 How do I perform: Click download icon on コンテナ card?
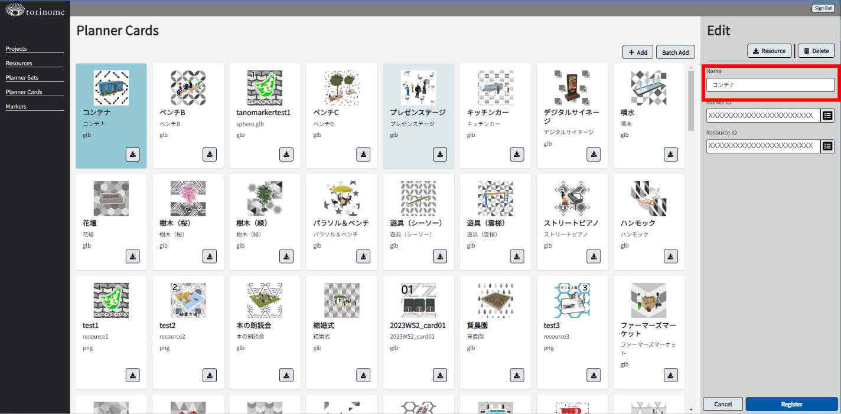(x=133, y=155)
